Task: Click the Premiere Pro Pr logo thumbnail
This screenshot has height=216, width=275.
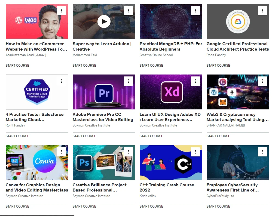Action: click(104, 92)
